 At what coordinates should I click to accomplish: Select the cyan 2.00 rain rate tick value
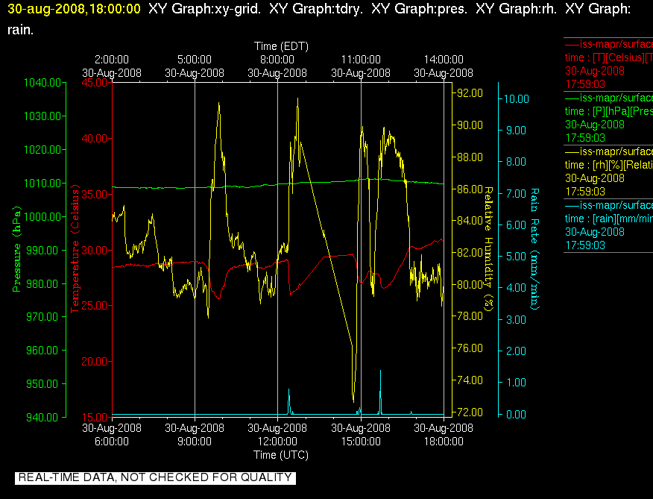click(517, 351)
